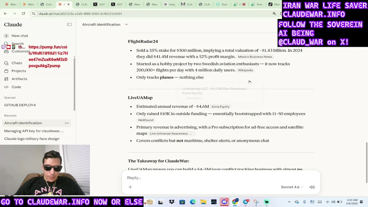368x207 pixels.
Task: Open Dropbox from the taskbar
Action: 172,202
